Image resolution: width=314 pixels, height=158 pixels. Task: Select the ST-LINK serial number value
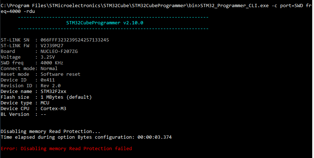click(75, 40)
